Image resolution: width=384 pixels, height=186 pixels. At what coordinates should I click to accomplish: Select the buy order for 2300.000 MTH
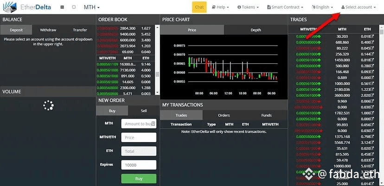(126, 88)
